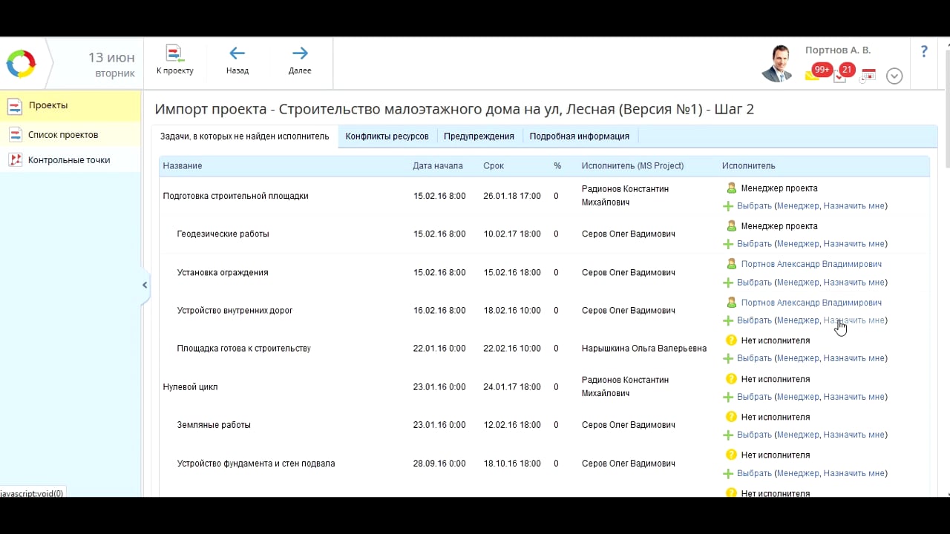The width and height of the screenshot is (950, 534).
Task: Click the 13 июн вторник date
Action: (x=111, y=65)
